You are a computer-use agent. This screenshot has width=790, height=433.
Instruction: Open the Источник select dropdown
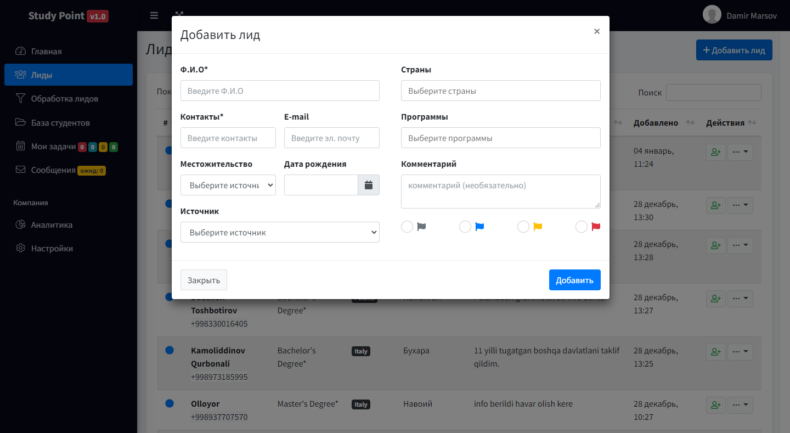tap(280, 232)
